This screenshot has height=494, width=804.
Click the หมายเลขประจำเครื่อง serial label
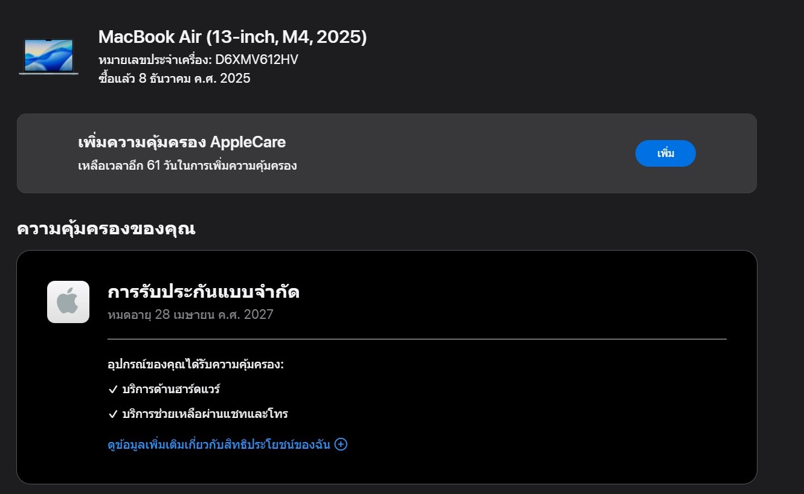(x=155, y=60)
